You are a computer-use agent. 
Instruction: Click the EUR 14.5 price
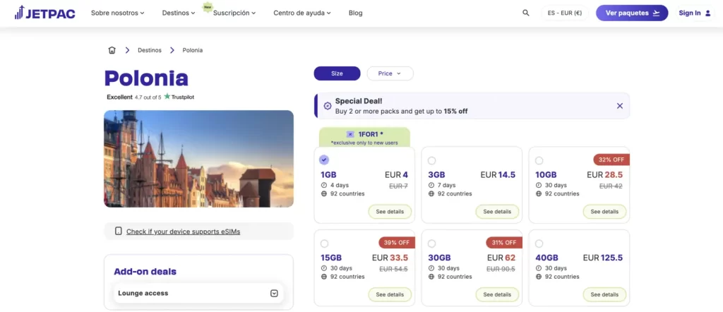(x=498, y=174)
